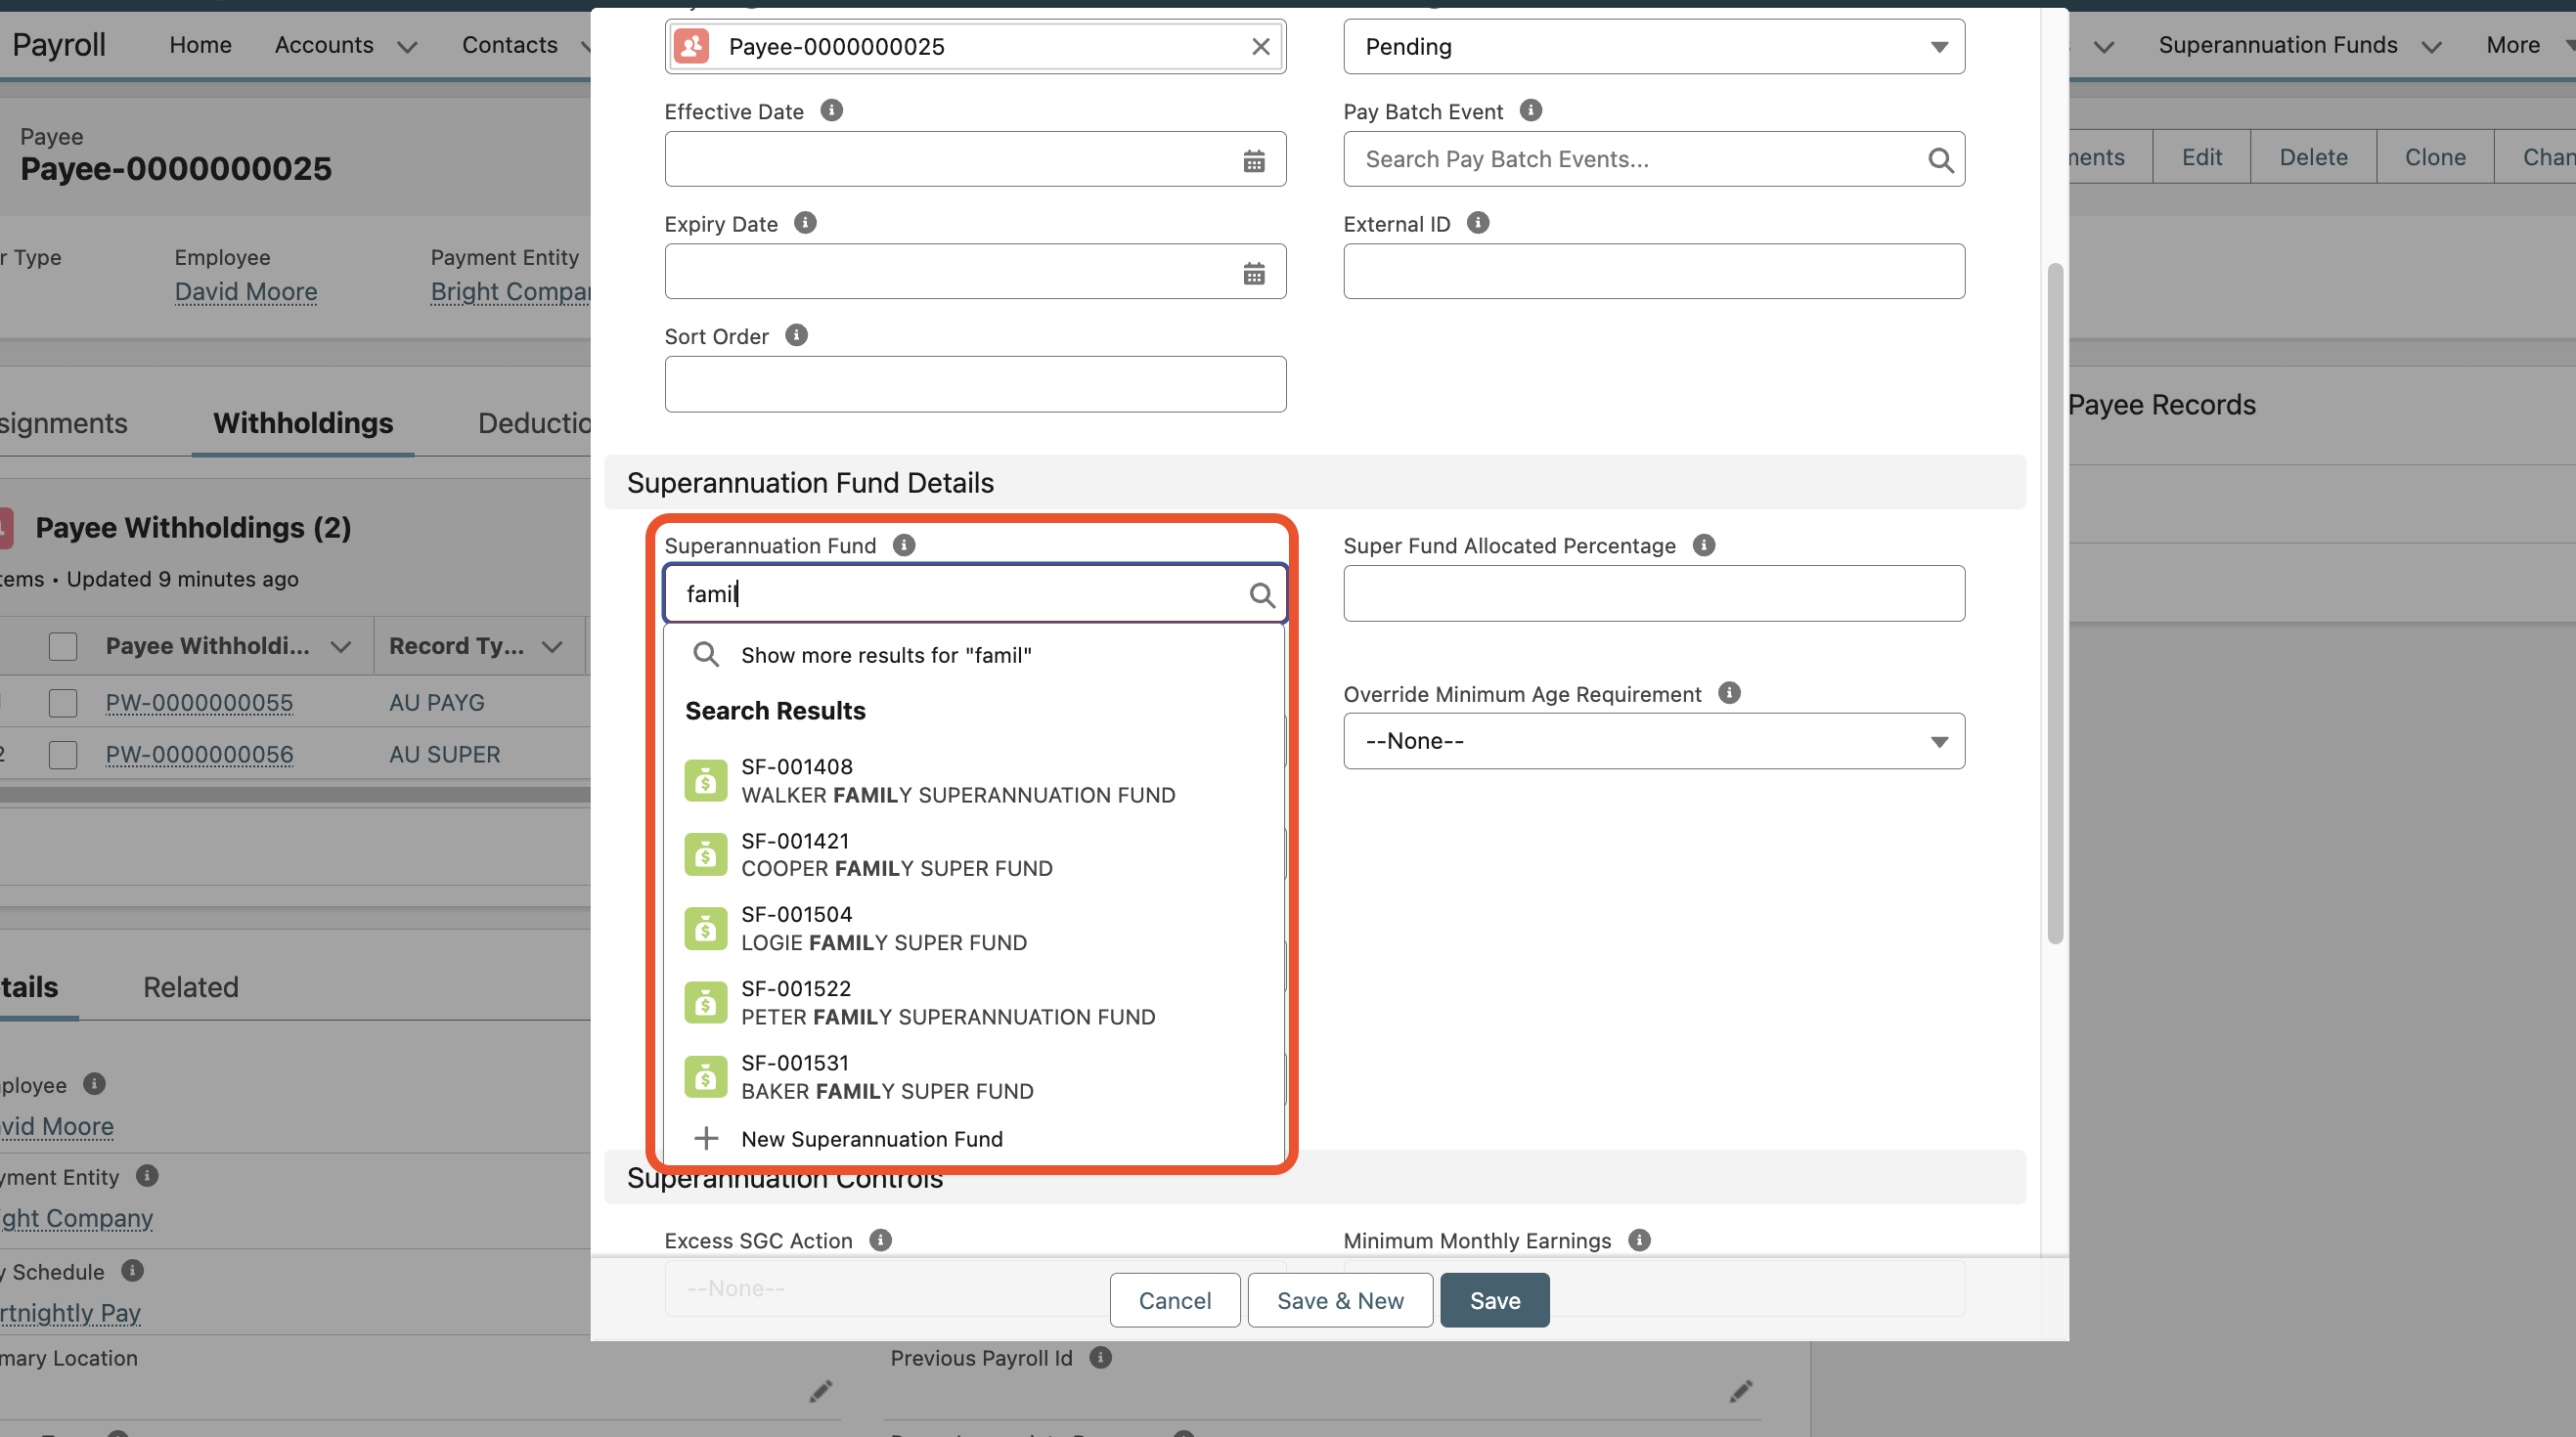Click the info icon beside Override Minimum Age Requirement

(x=1730, y=692)
